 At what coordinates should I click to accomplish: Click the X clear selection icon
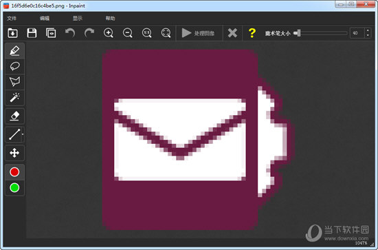click(232, 33)
